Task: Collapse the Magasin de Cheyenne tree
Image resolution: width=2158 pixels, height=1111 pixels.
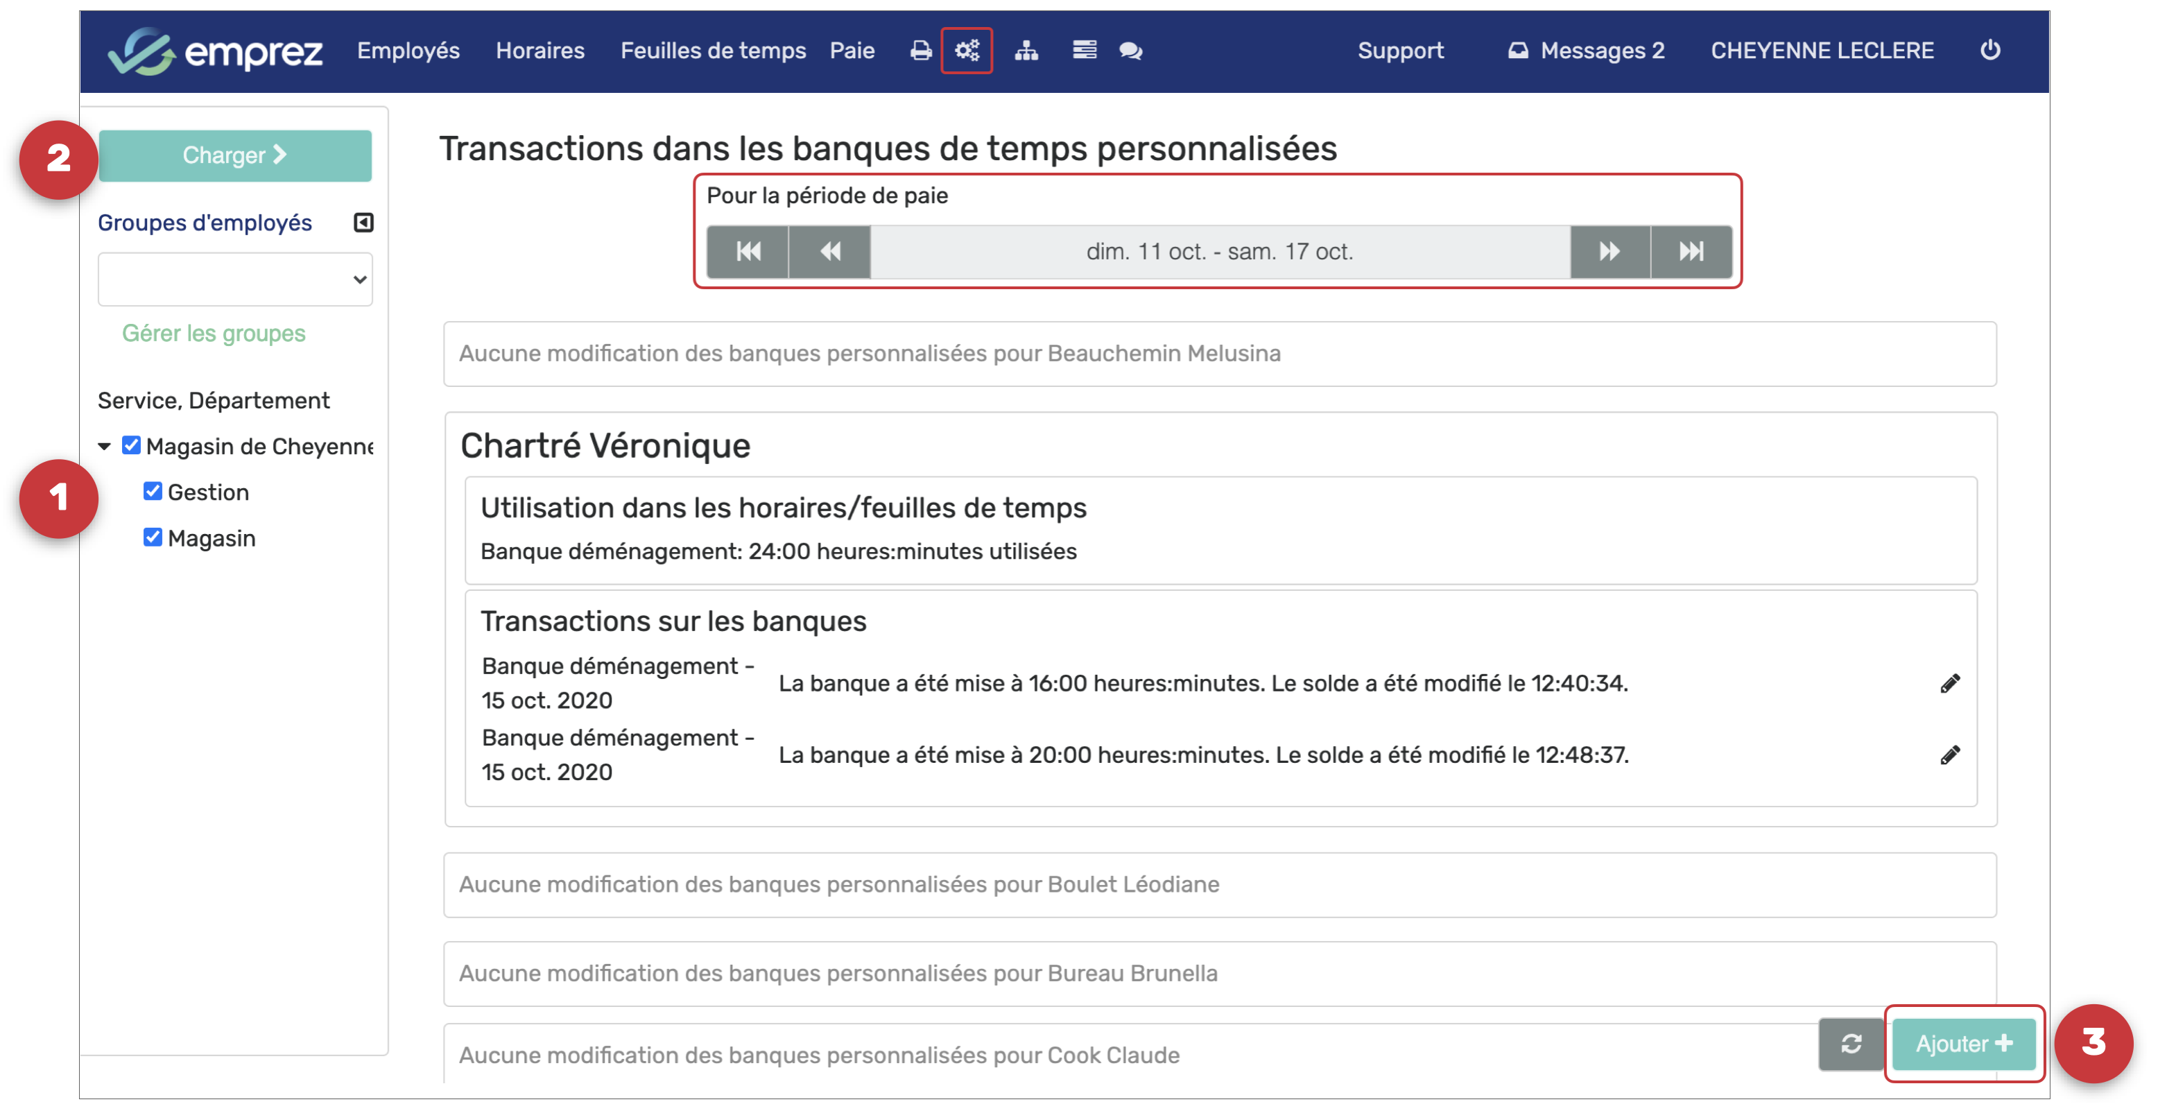Action: (x=105, y=447)
